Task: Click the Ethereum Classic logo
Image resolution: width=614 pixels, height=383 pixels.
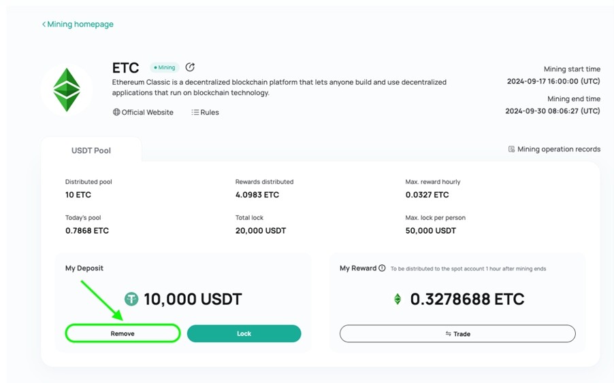Action: [67, 90]
